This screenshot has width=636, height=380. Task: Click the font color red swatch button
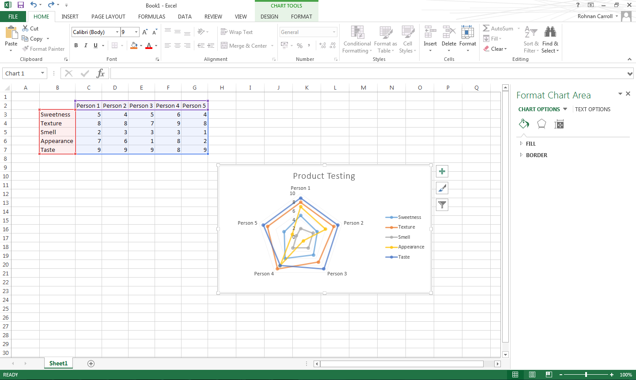[149, 45]
